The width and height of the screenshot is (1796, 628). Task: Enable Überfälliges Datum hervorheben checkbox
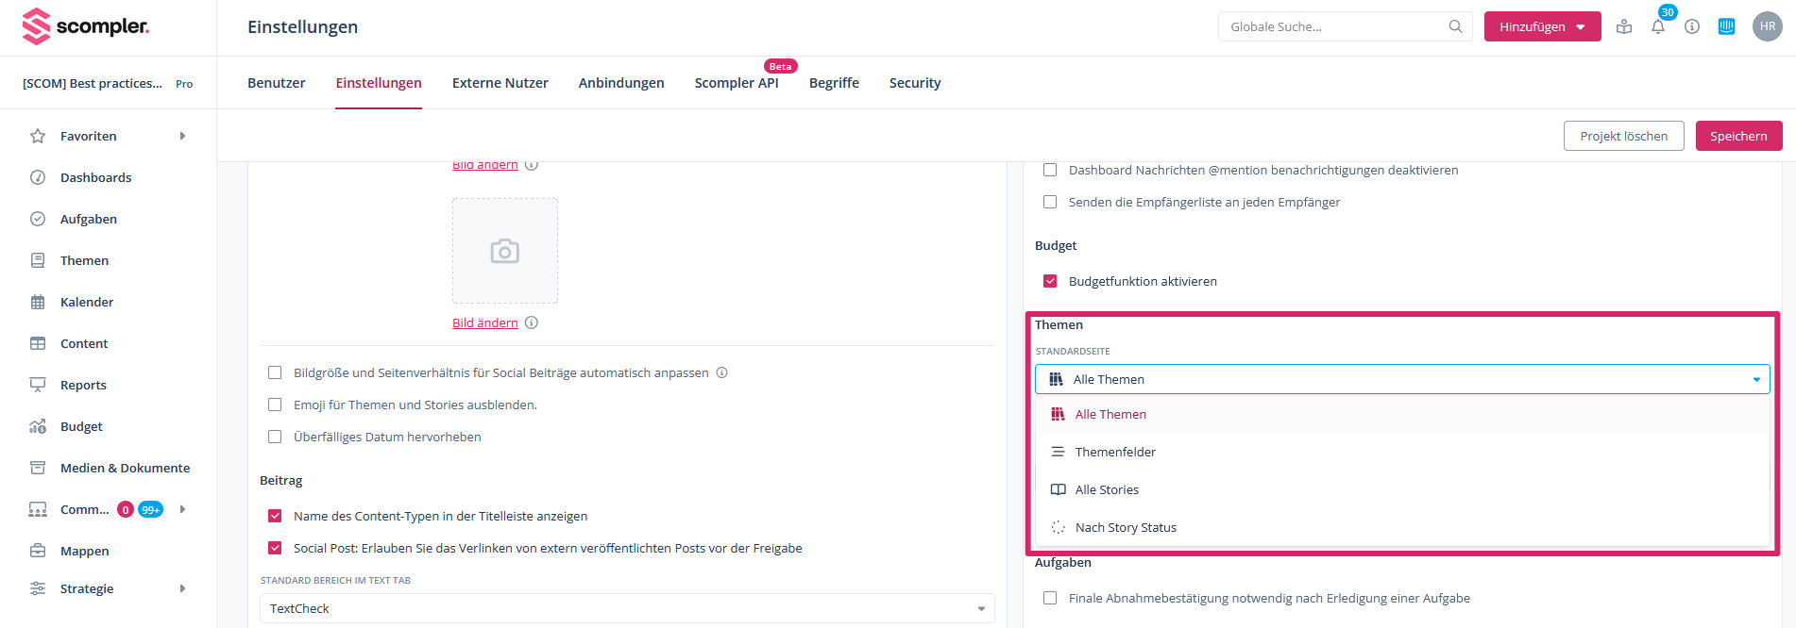(275, 437)
